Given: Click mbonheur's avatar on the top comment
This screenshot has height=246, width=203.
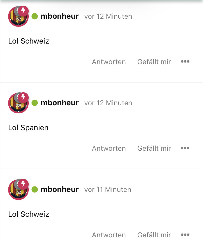Looking at the screenshot, I should tap(17, 17).
